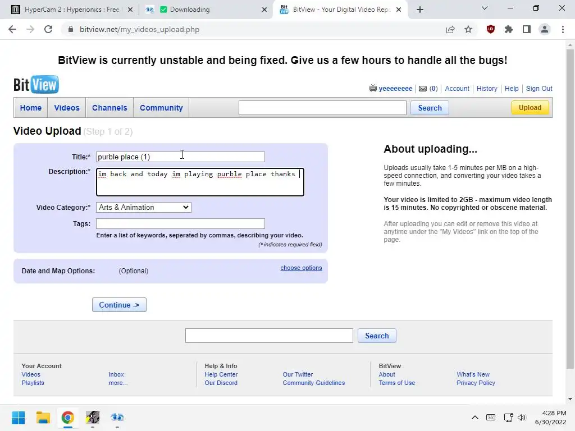This screenshot has height=431, width=575.
Task: Close the HyperCam 2 tab
Action: point(130,10)
